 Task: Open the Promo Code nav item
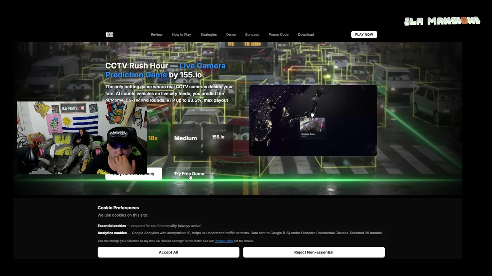279,34
